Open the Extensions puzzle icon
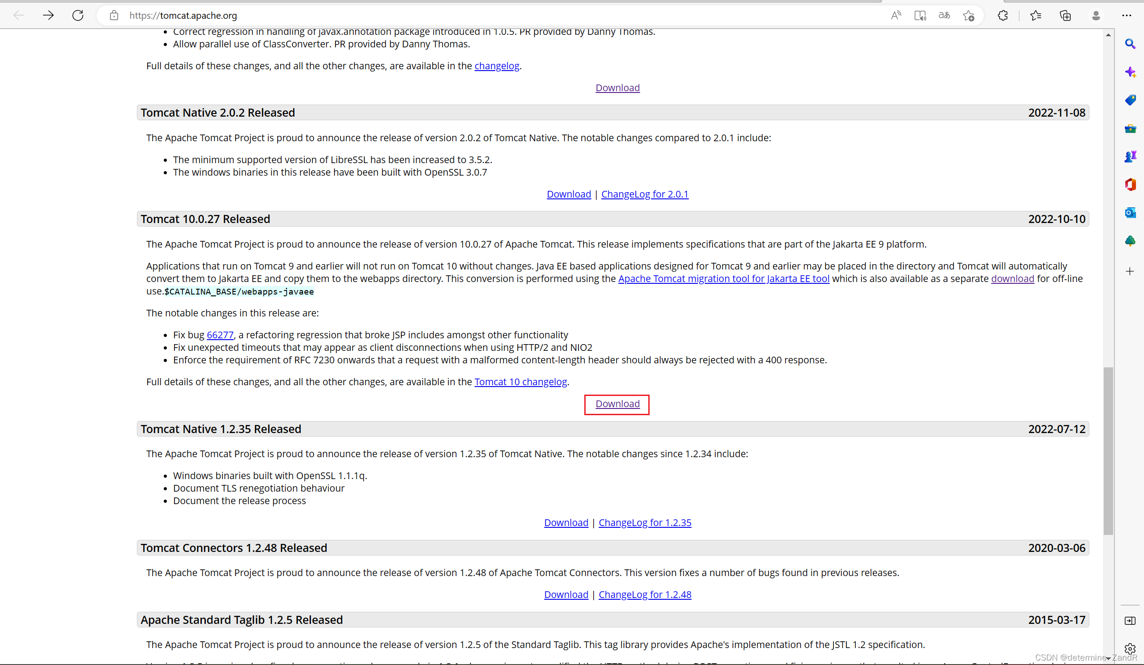 (1003, 16)
